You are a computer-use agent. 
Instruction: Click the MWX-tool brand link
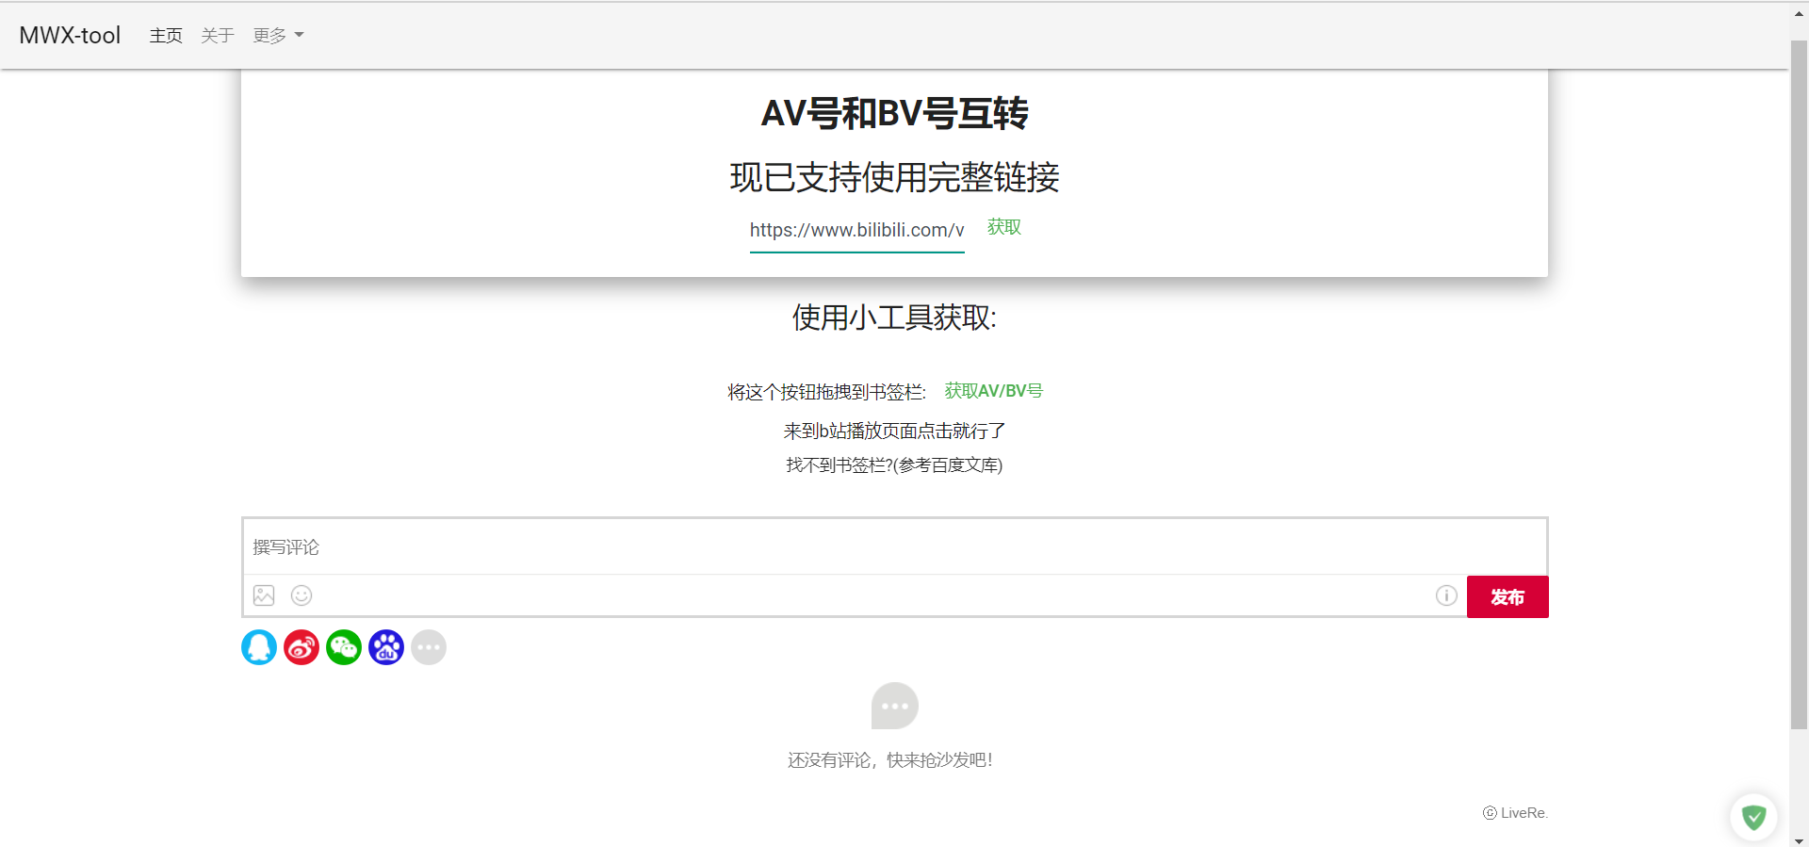click(70, 36)
